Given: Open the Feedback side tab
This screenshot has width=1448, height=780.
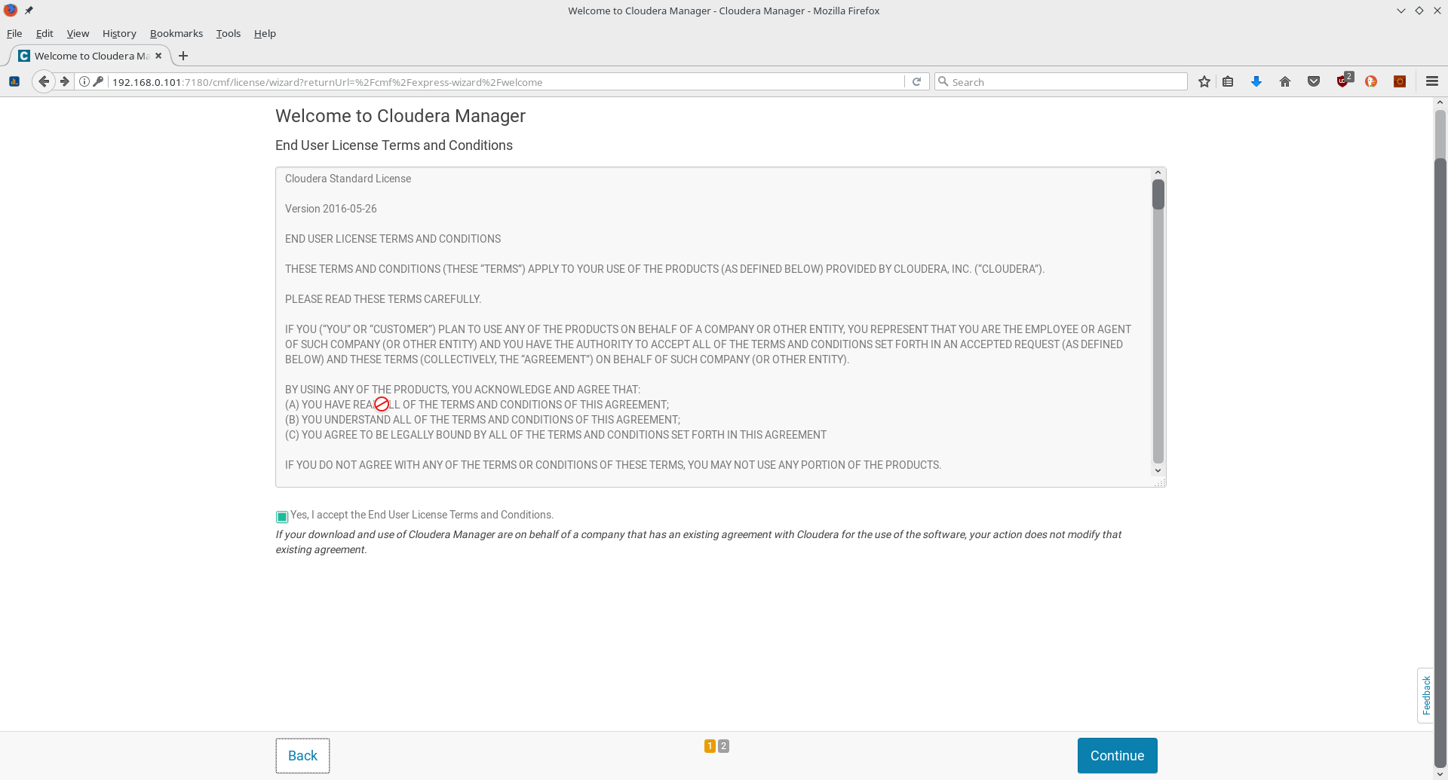Looking at the screenshot, I should (x=1425, y=695).
